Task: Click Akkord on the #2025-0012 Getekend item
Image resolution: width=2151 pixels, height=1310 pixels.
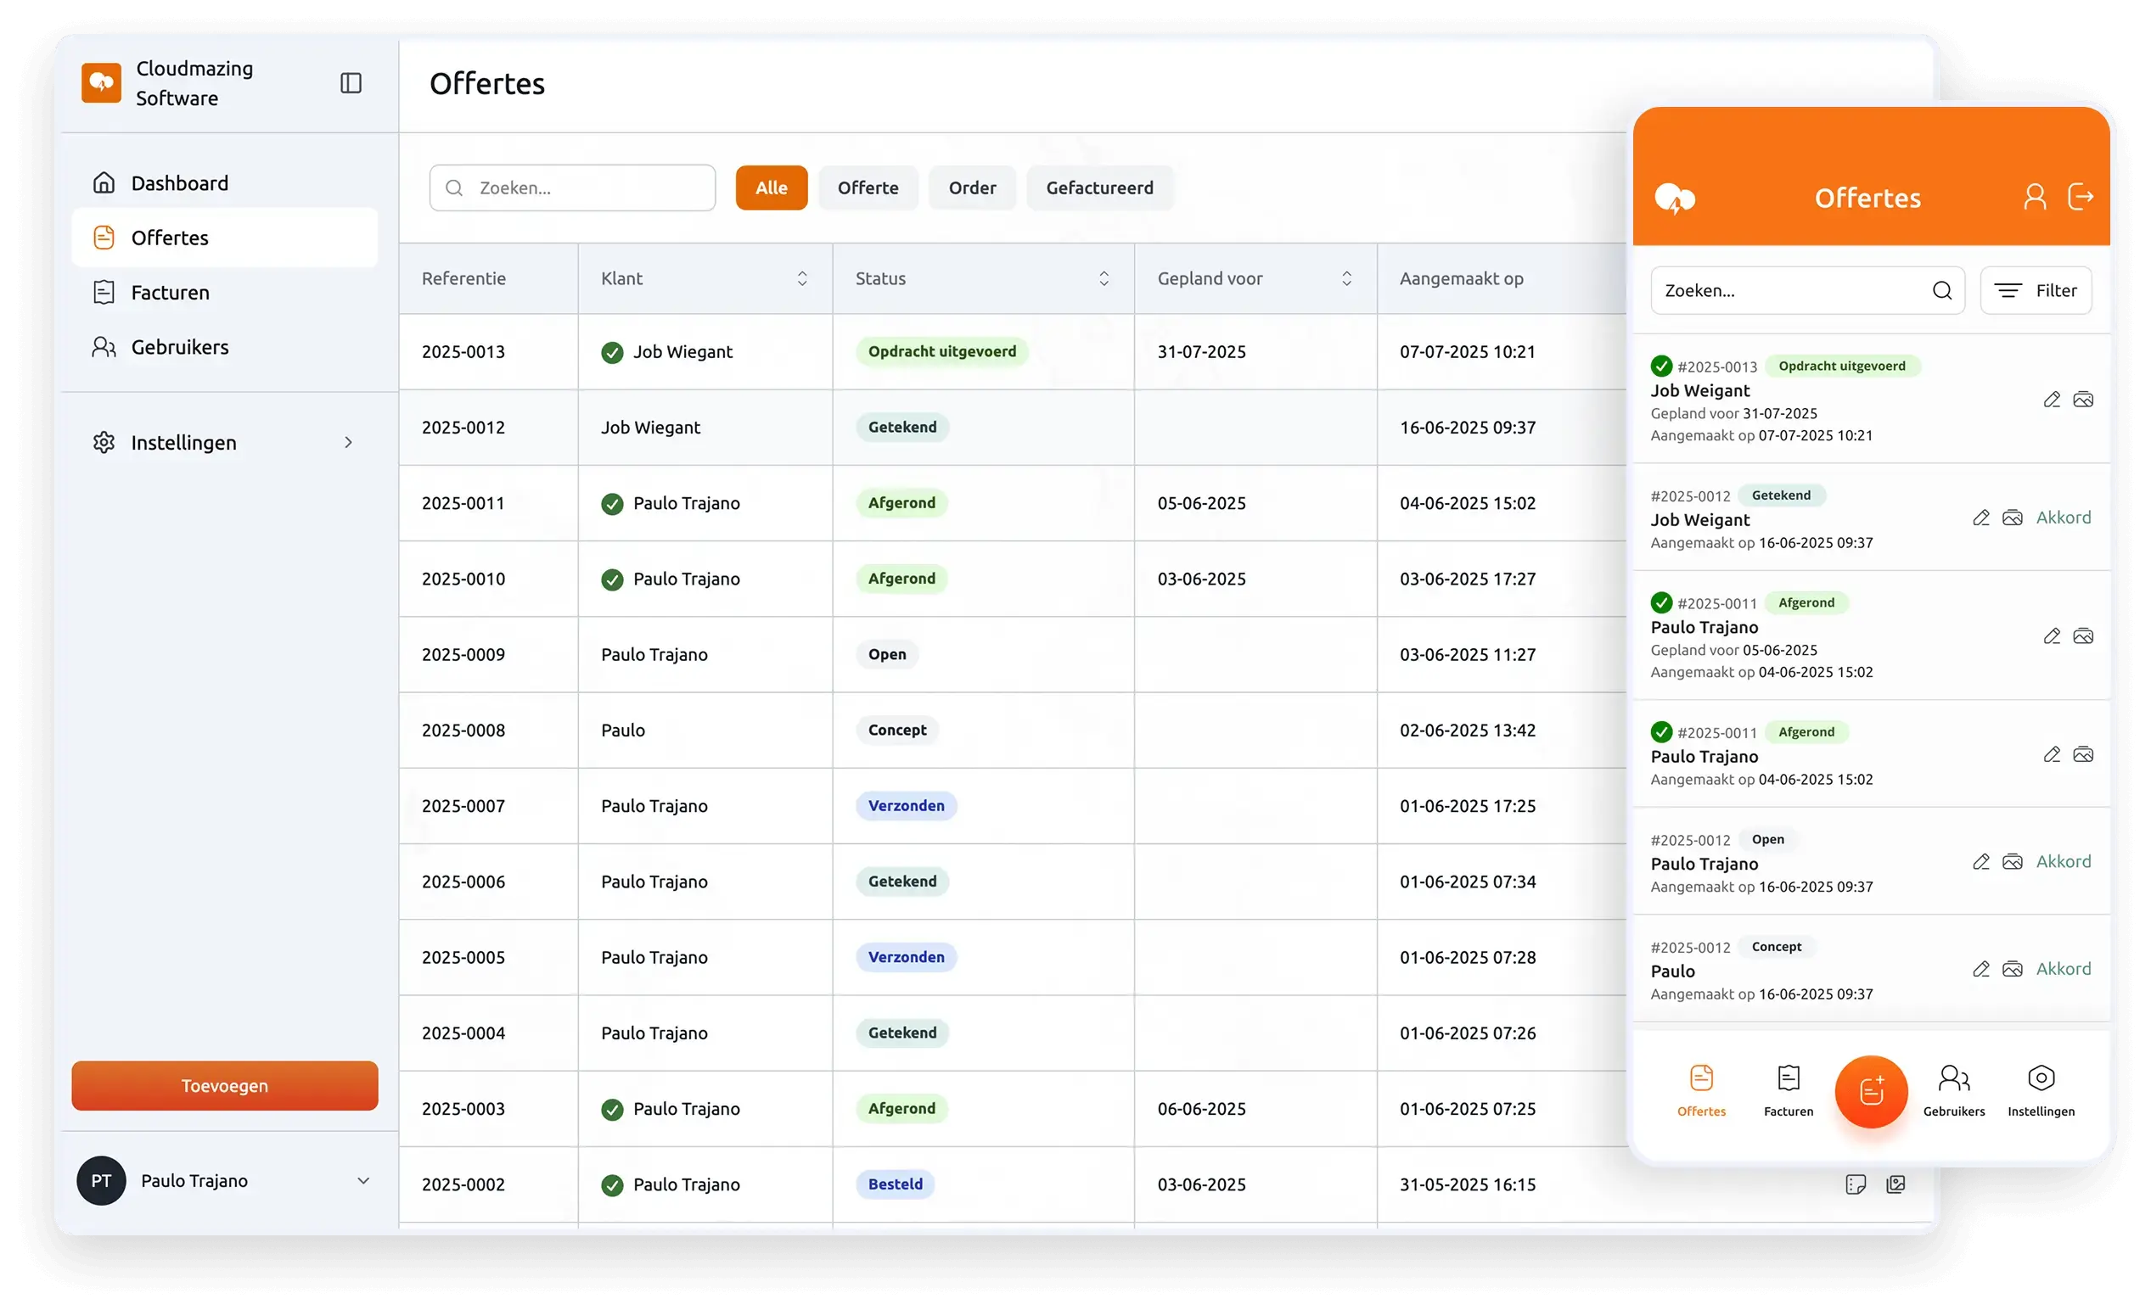Action: click(2063, 518)
